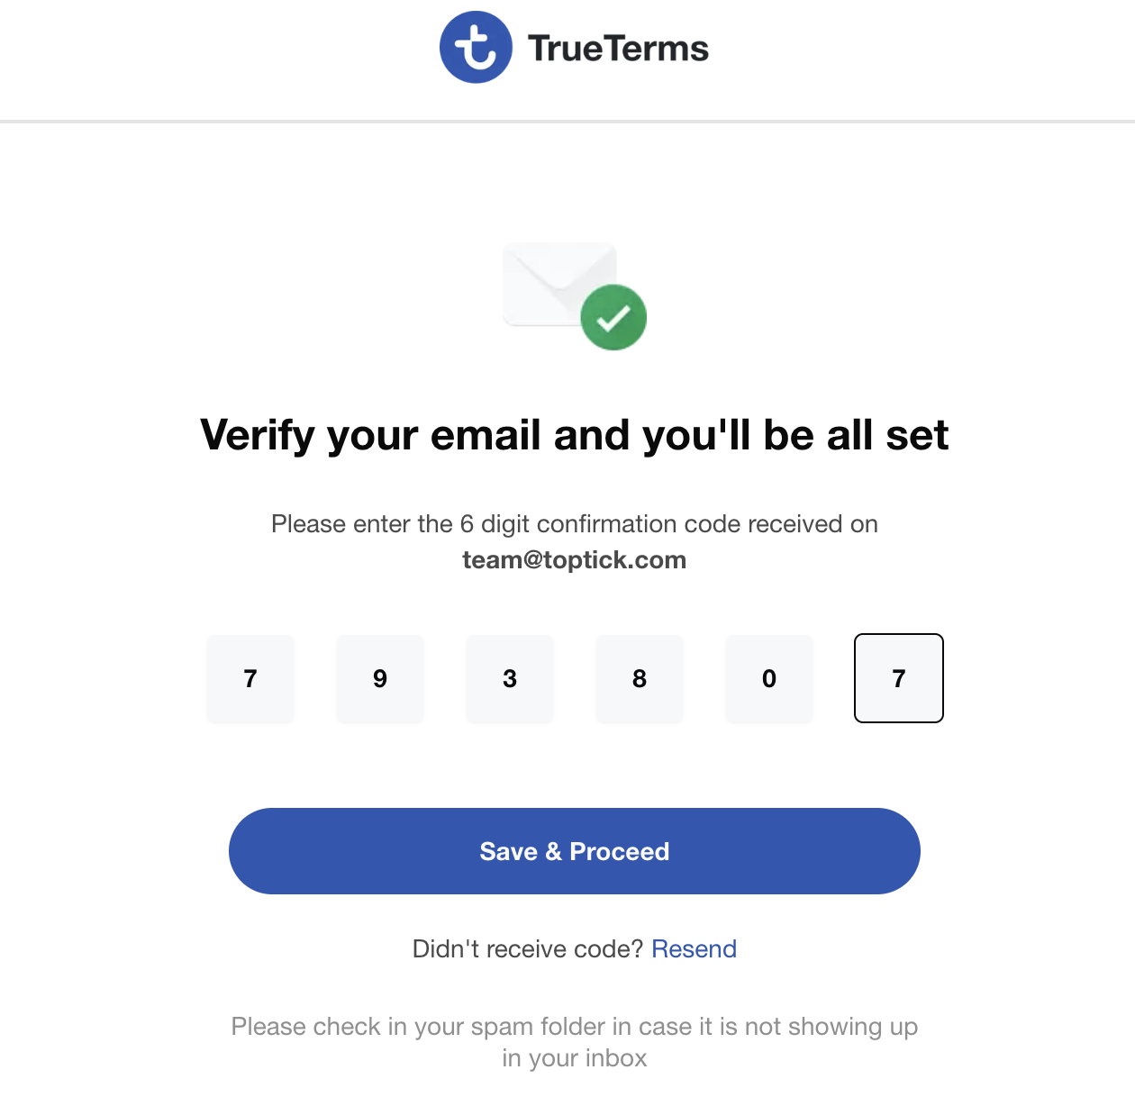Click the TrueTerms wordmark text
The height and width of the screenshot is (1106, 1135).
tap(618, 49)
